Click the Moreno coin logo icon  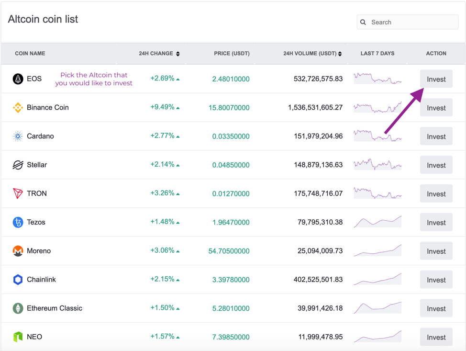pos(18,251)
